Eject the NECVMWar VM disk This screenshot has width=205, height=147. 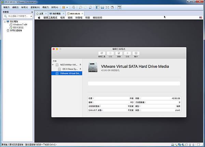coord(80,65)
